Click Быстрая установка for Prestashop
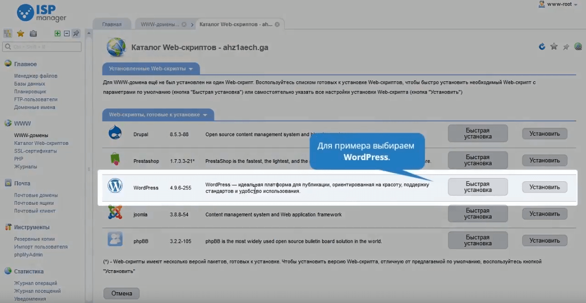This screenshot has width=586, height=303. click(478, 160)
